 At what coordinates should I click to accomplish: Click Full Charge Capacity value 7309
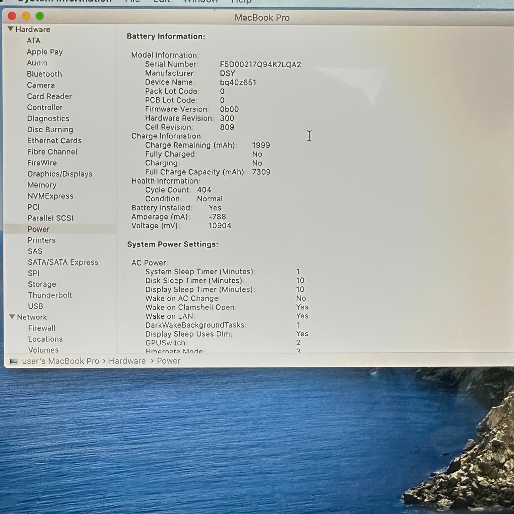(261, 172)
